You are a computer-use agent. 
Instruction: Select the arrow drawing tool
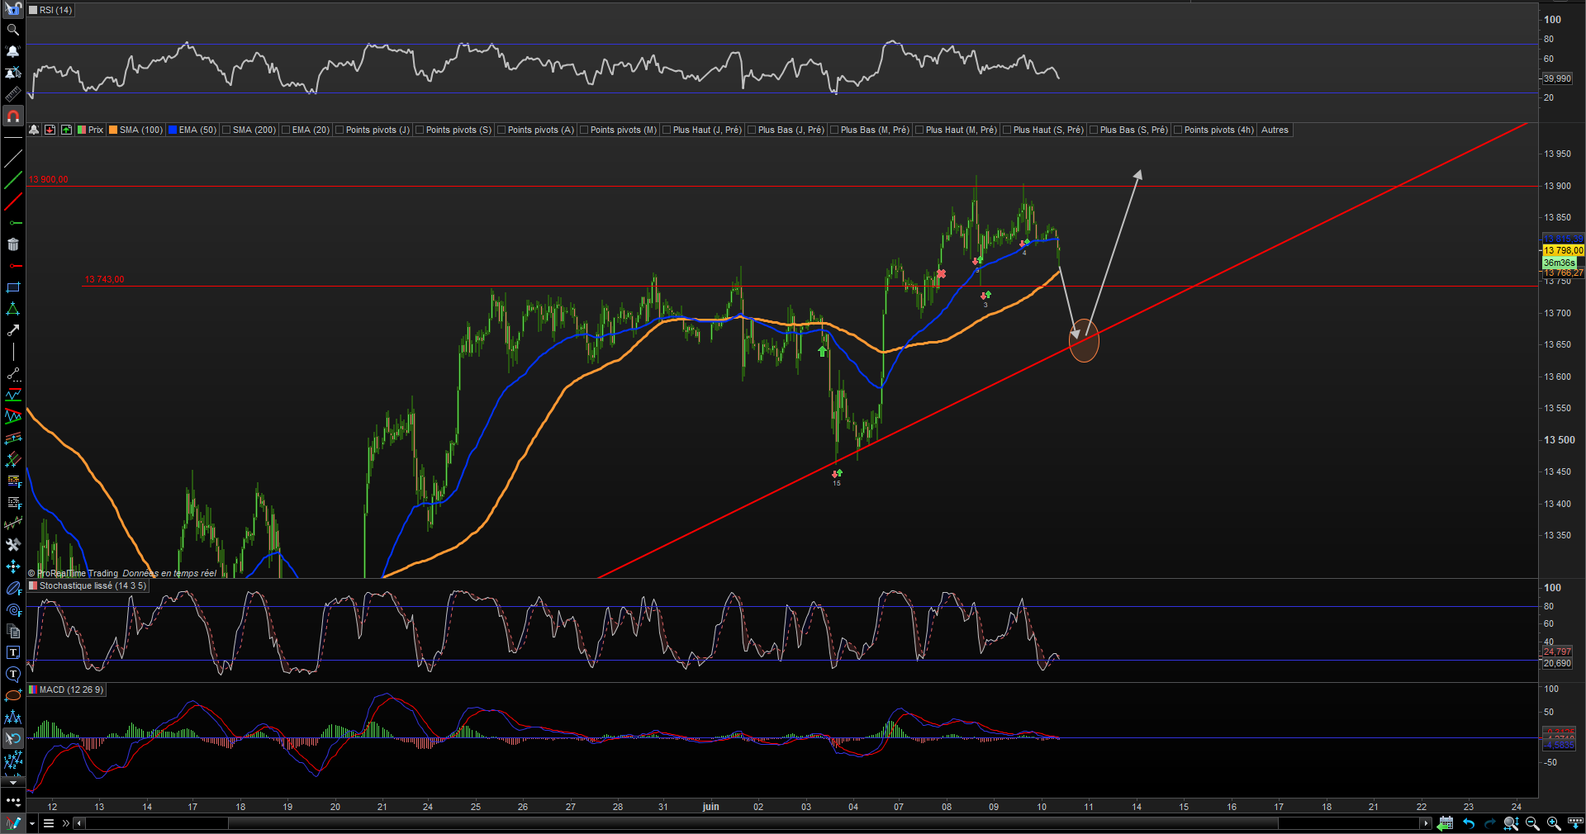(x=13, y=330)
